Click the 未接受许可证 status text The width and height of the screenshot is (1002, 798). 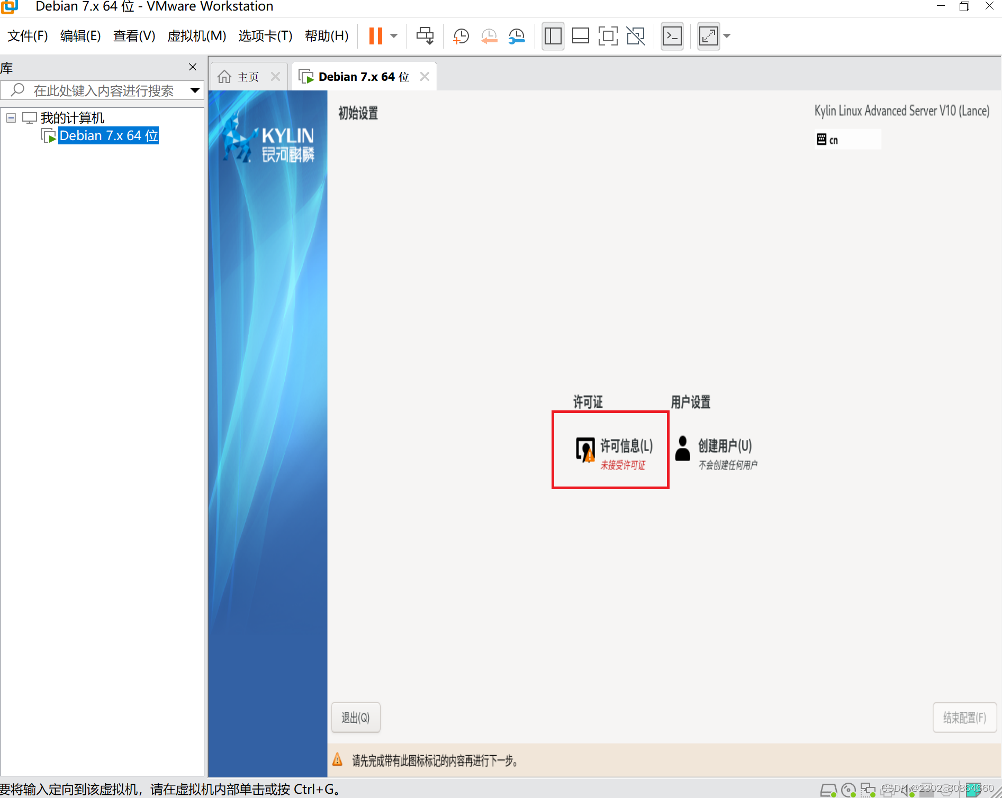(x=623, y=465)
